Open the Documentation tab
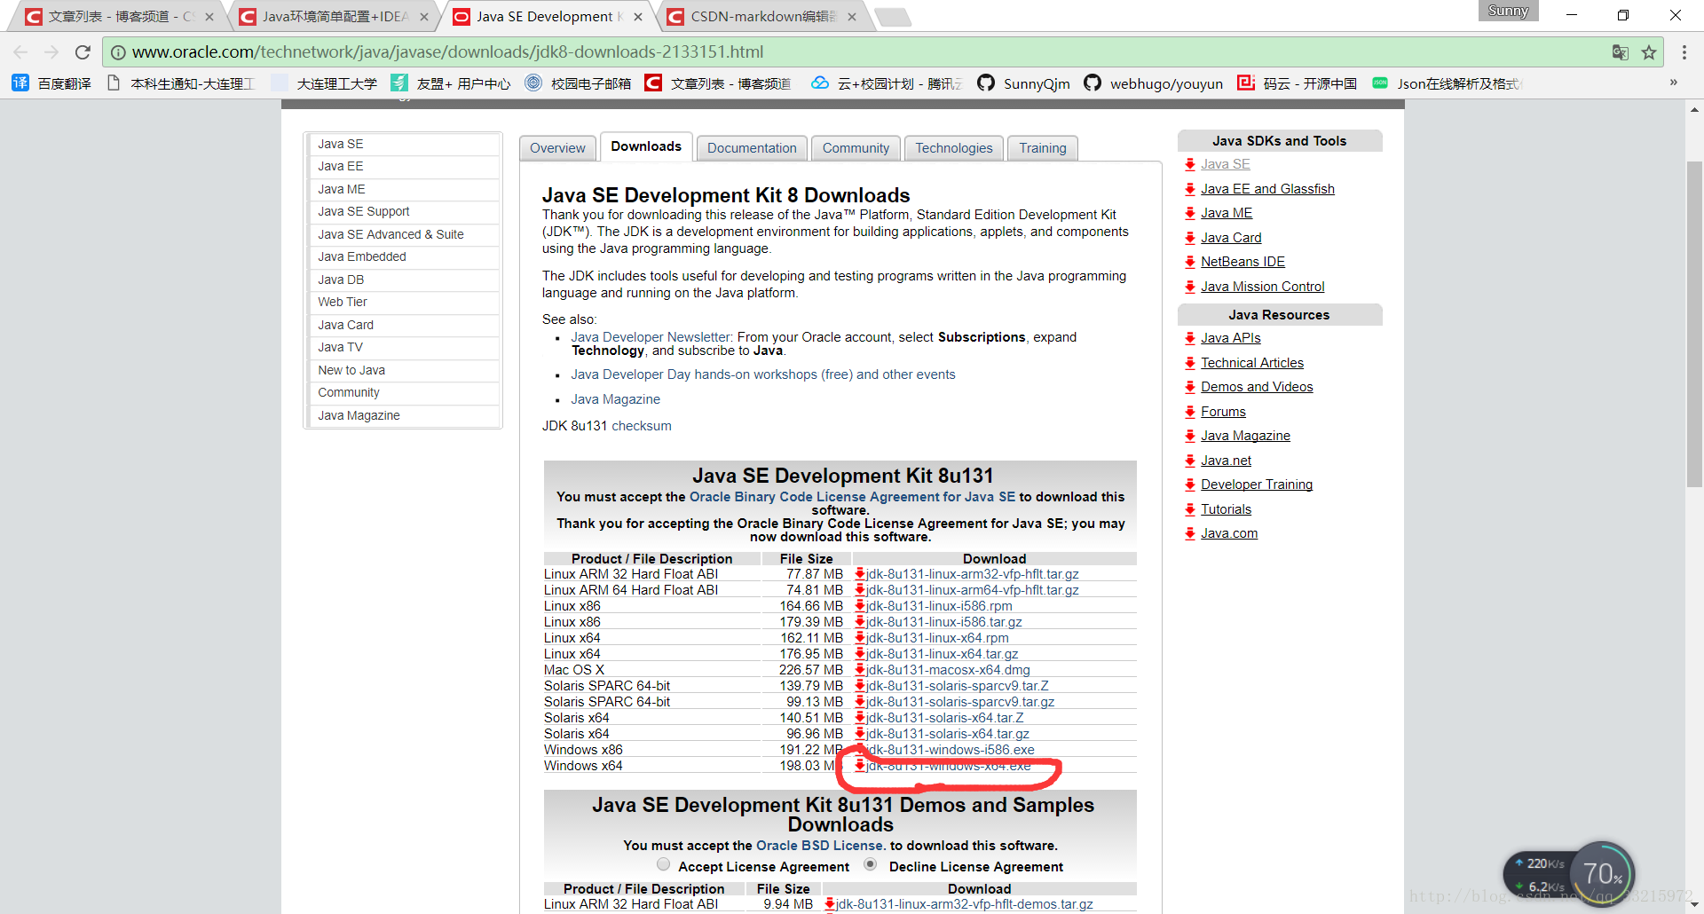1704x914 pixels. (x=752, y=148)
